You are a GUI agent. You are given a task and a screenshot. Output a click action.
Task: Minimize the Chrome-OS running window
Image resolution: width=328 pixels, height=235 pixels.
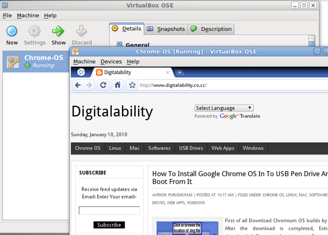pyautogui.click(x=317, y=52)
